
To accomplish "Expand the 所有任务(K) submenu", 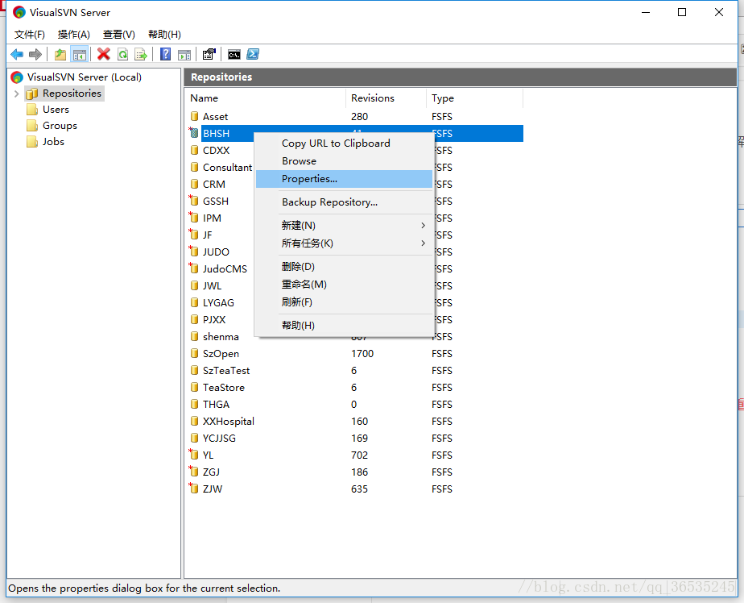I will click(344, 243).
